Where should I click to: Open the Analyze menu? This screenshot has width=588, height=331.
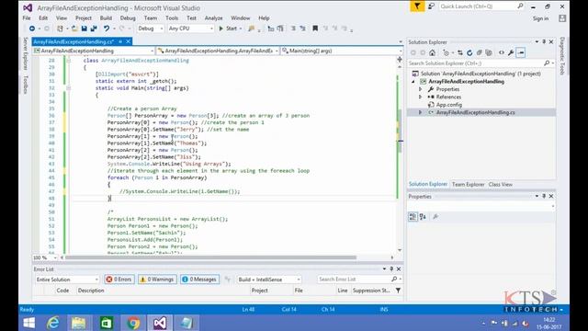[213, 18]
